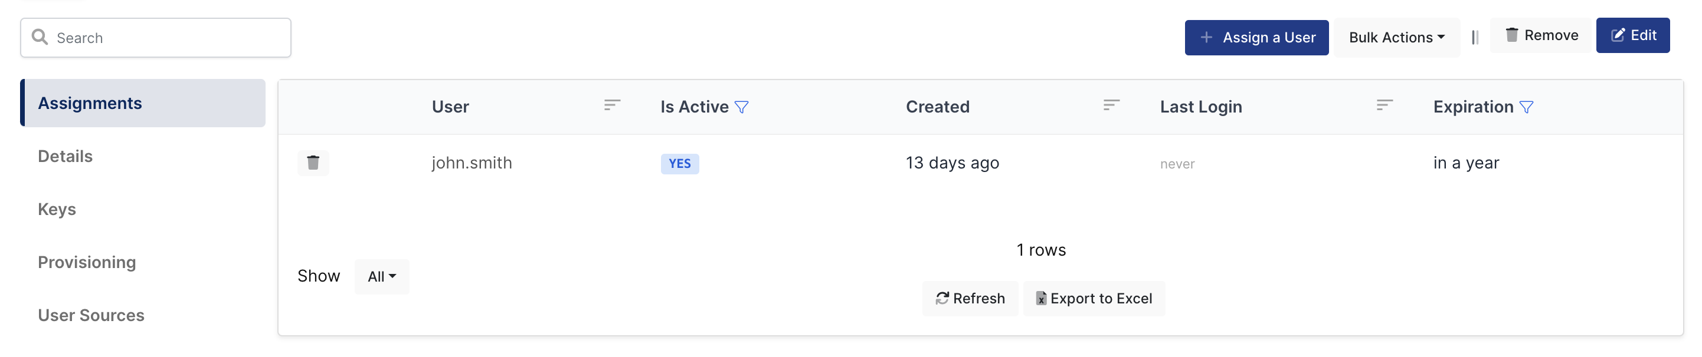This screenshot has height=357, width=1702.
Task: Click the Expiration column filter icon
Action: tap(1526, 107)
